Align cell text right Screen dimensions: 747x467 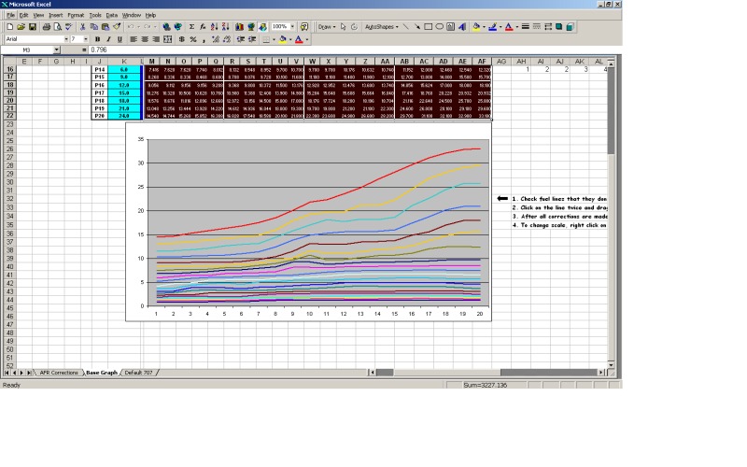pyautogui.click(x=156, y=39)
